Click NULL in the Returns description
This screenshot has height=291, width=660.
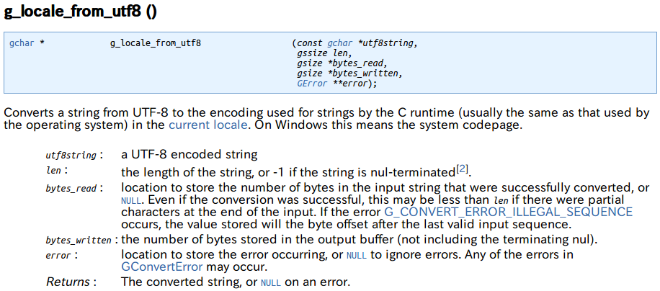[271, 282]
